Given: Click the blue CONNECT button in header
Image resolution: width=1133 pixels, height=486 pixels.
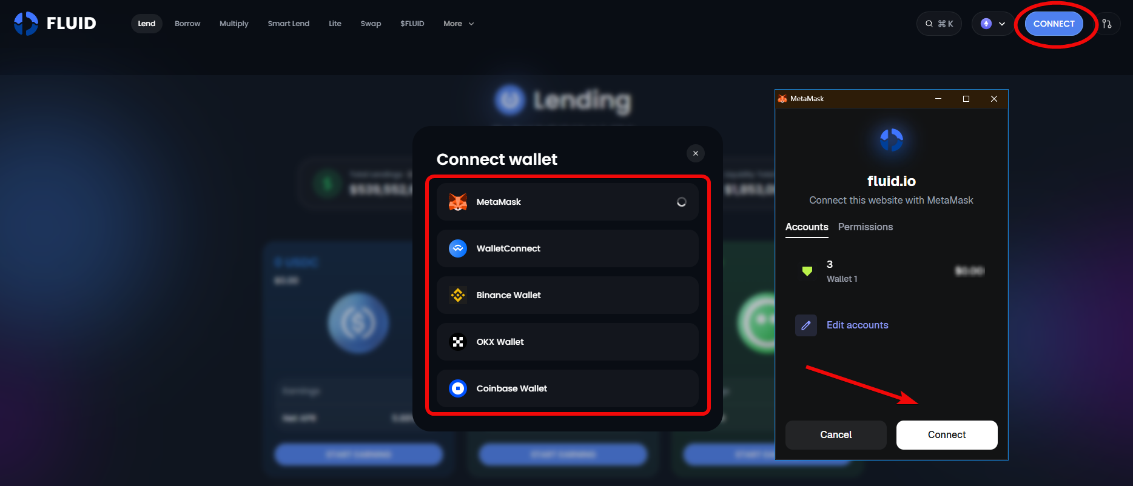Looking at the screenshot, I should click(1054, 24).
